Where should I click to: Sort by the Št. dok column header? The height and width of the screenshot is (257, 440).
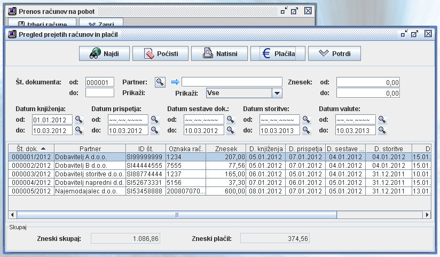coord(31,148)
